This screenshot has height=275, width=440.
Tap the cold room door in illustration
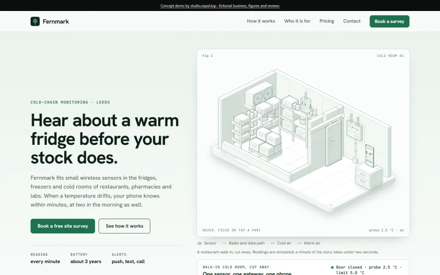[334, 143]
